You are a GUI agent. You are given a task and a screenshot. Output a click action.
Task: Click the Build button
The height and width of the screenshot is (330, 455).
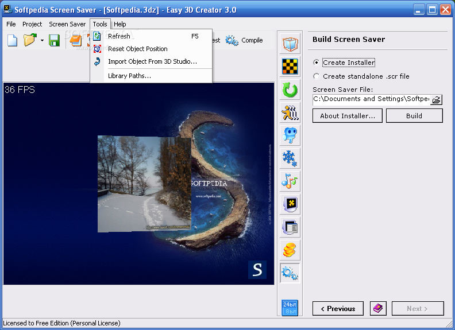click(x=414, y=116)
